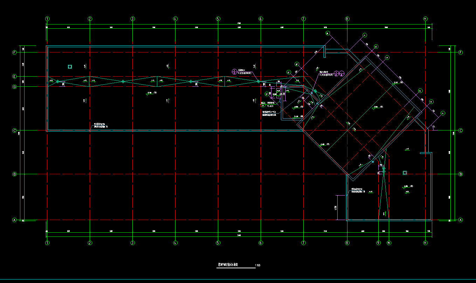Click the magenta detail callout circle left of grid 6

point(234,72)
